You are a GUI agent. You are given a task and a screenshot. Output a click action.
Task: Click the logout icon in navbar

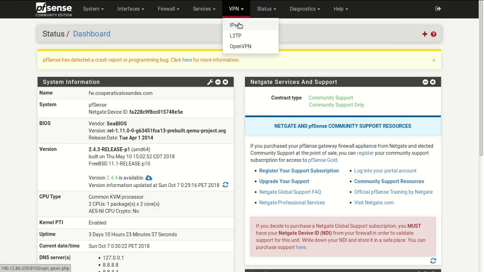pyautogui.click(x=438, y=9)
